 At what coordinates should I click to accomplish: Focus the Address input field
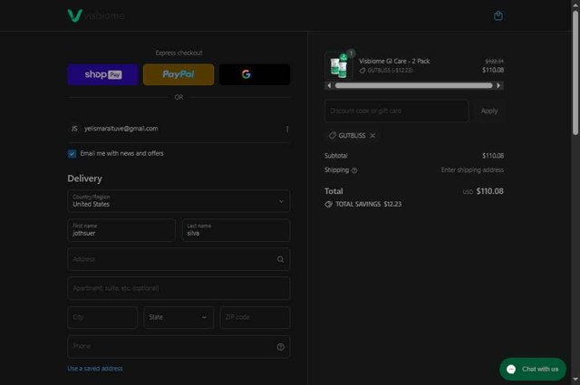pyautogui.click(x=179, y=259)
